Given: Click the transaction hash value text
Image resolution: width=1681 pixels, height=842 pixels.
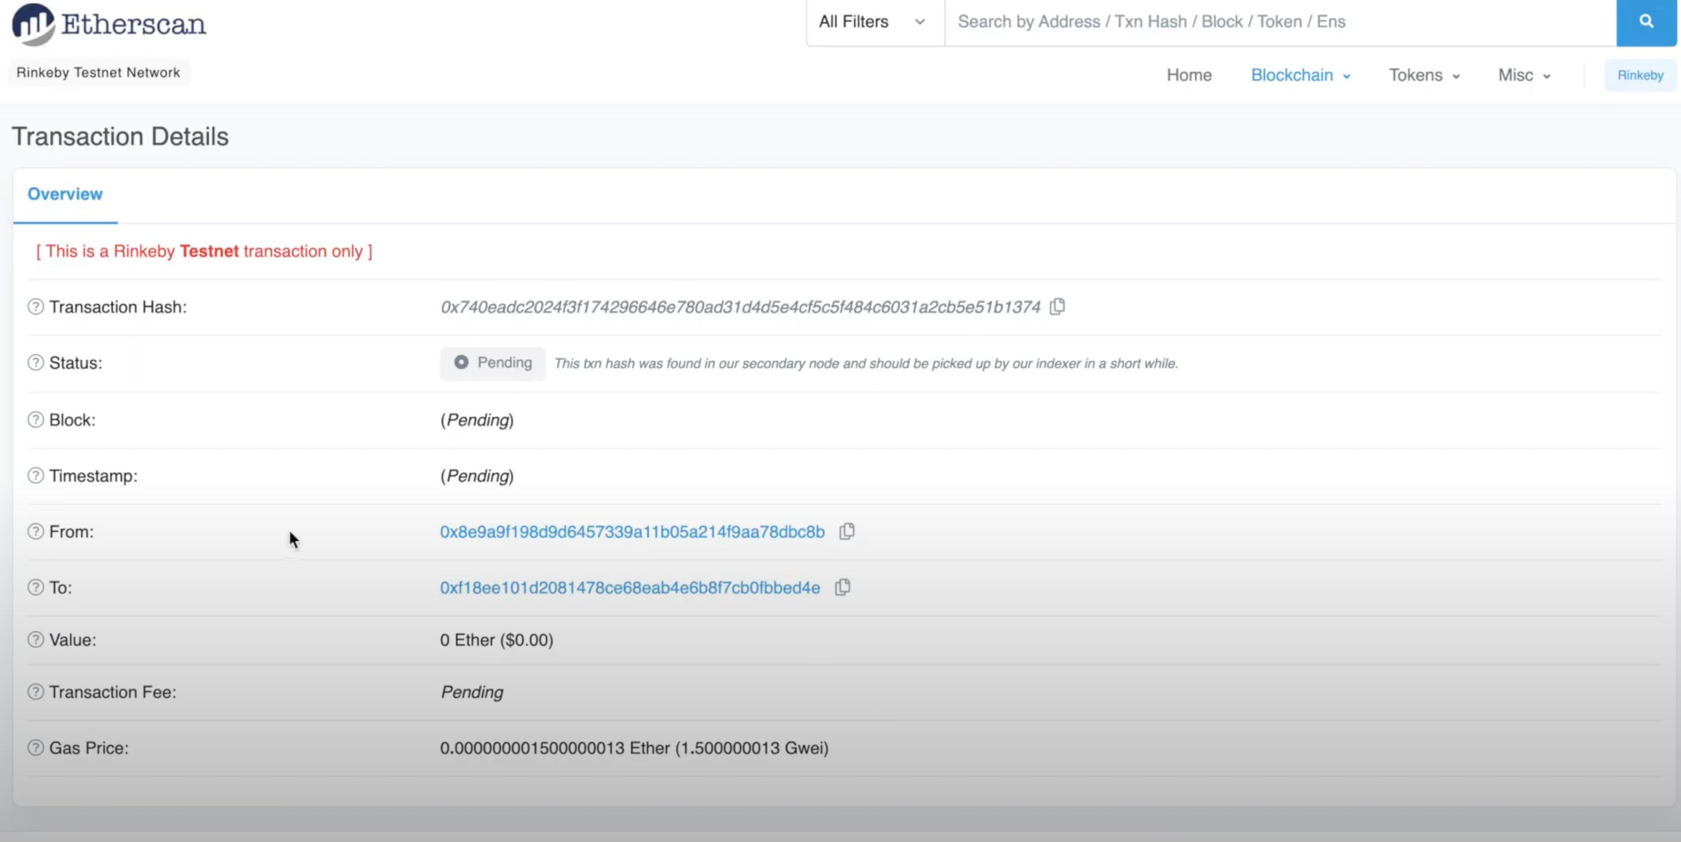Looking at the screenshot, I should 740,307.
